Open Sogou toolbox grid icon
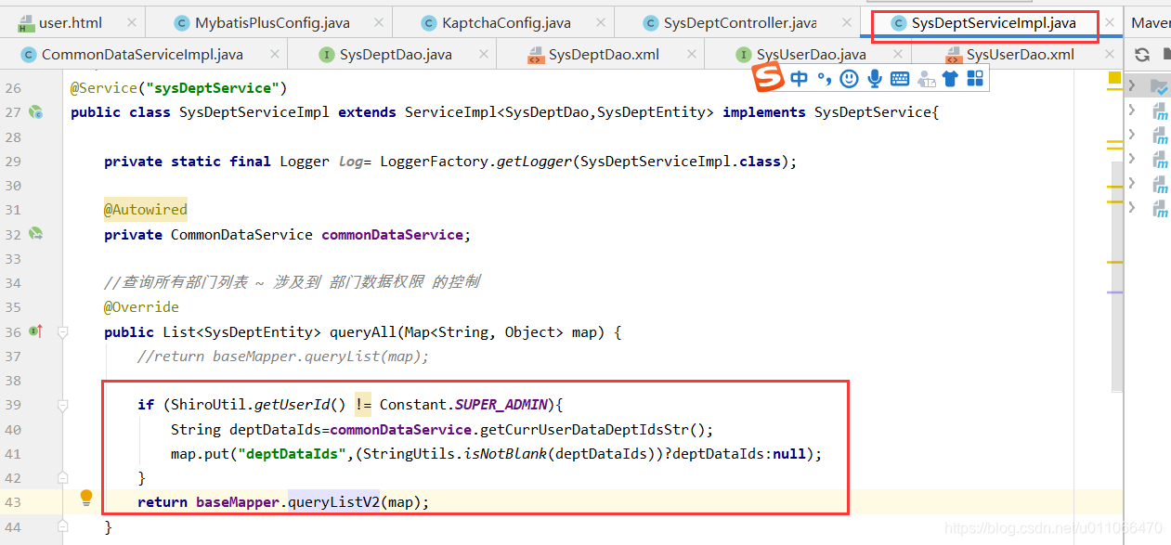Viewport: 1171px width, 545px height. click(975, 79)
